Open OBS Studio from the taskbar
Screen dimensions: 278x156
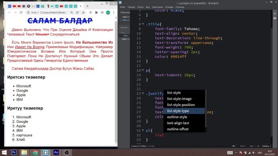(66, 153)
